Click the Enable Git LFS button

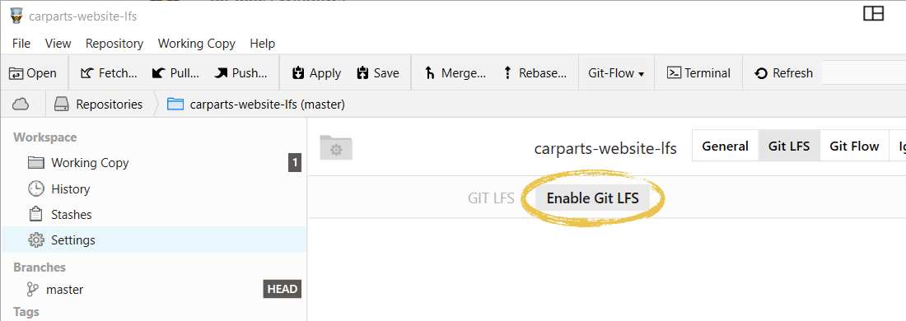[593, 198]
